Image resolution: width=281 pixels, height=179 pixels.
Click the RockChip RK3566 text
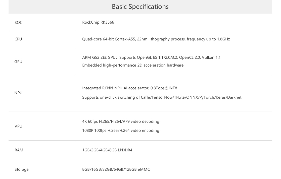(x=98, y=22)
